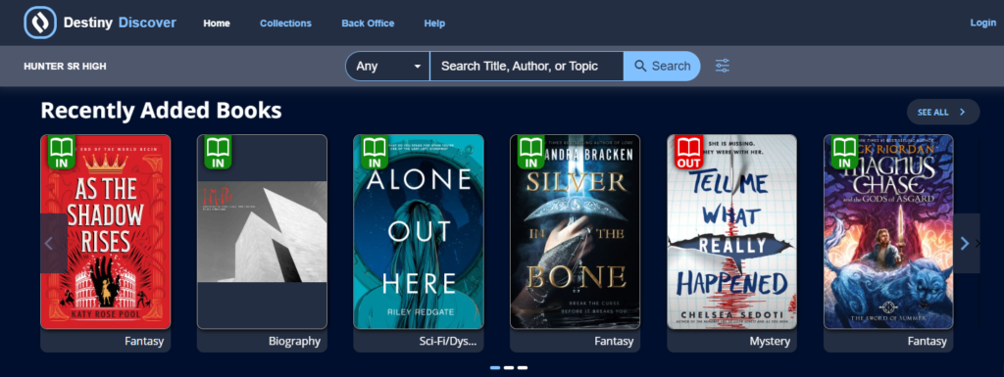1004x377 pixels.
Task: Click IN status icon on Alone Out Here
Action: (x=375, y=153)
